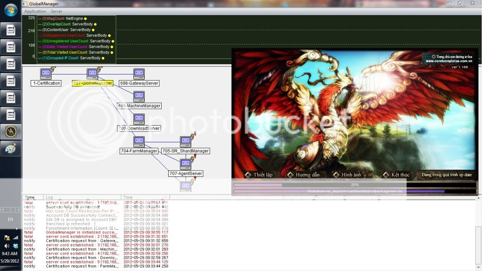Click the 705-SR_ShardManager server icon
This screenshot has height=271, width=482.
[x=185, y=141]
